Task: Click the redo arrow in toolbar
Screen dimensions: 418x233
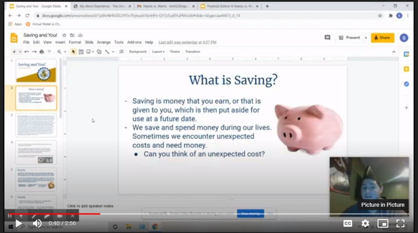Action: (34, 52)
